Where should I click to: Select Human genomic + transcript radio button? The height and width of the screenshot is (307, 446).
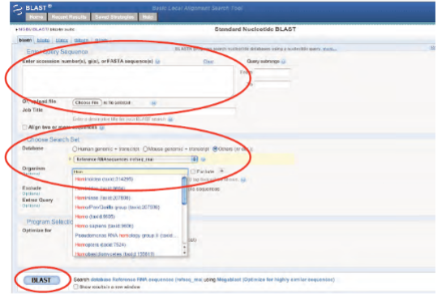[x=75, y=149]
